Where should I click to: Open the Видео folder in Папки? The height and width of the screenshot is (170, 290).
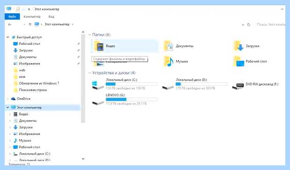124,46
